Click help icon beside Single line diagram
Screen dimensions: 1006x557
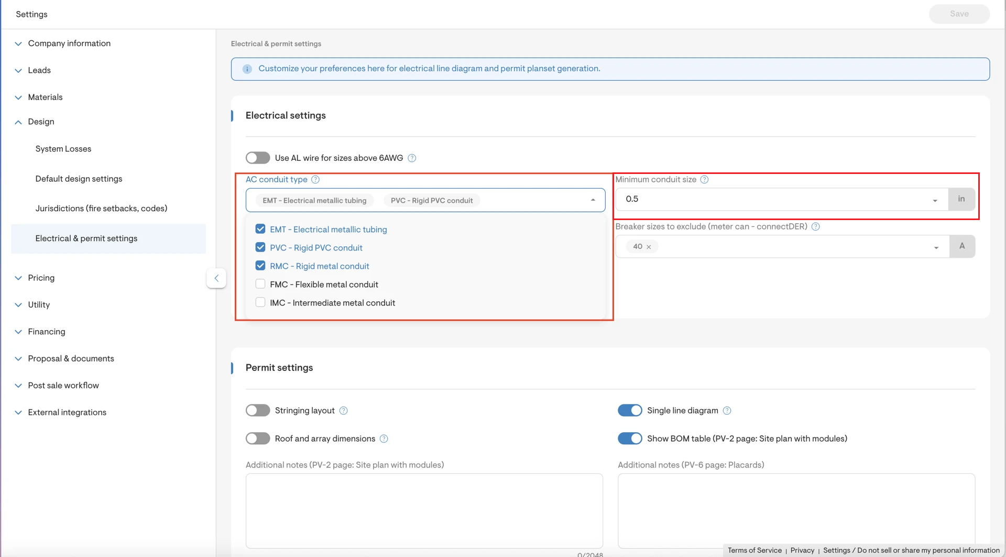click(727, 411)
